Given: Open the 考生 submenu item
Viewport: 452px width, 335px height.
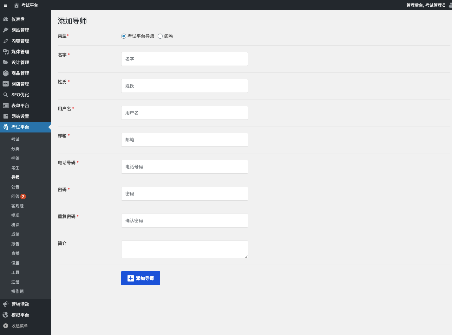Looking at the screenshot, I should pyautogui.click(x=15, y=168).
